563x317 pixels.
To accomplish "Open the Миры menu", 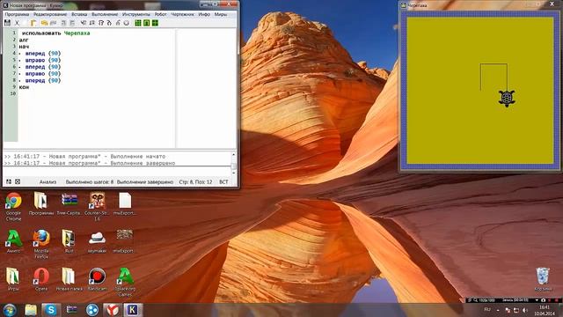I will pos(221,14).
